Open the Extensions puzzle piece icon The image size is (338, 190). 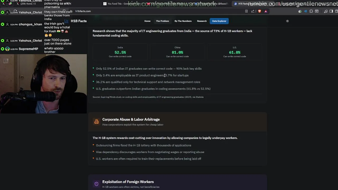click(x=311, y=11)
